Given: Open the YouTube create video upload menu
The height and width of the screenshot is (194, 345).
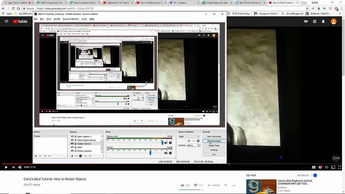Looking at the screenshot, I should tap(306, 22).
